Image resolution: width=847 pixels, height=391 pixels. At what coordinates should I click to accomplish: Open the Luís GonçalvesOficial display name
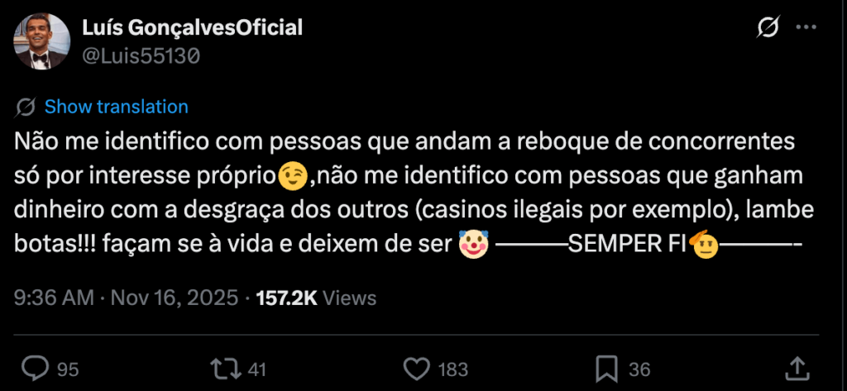point(192,27)
